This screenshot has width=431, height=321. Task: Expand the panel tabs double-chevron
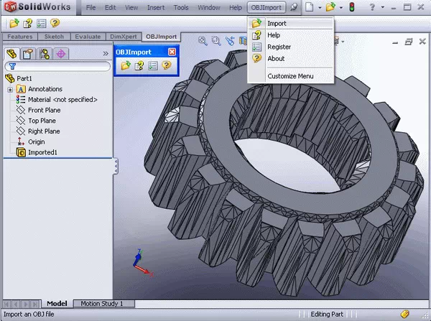pyautogui.click(x=106, y=53)
